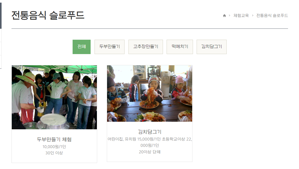Click the kimchi card price description text

(x=150, y=142)
